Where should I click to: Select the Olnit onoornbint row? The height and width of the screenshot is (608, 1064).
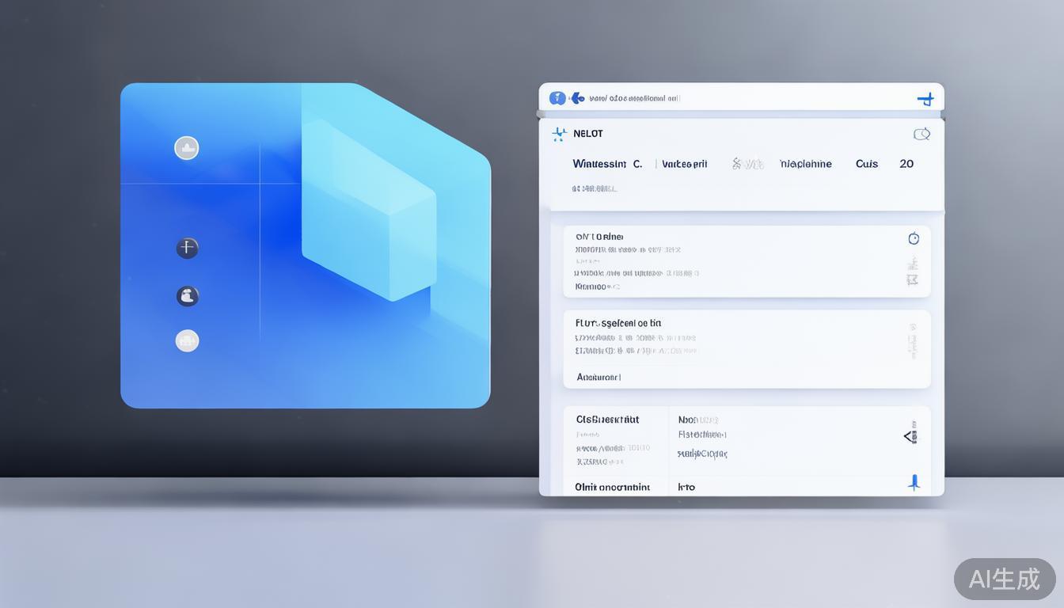[x=612, y=487]
